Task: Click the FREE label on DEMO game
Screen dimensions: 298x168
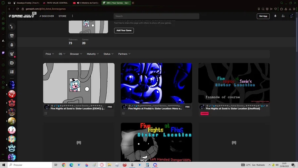Action: tap(110, 107)
